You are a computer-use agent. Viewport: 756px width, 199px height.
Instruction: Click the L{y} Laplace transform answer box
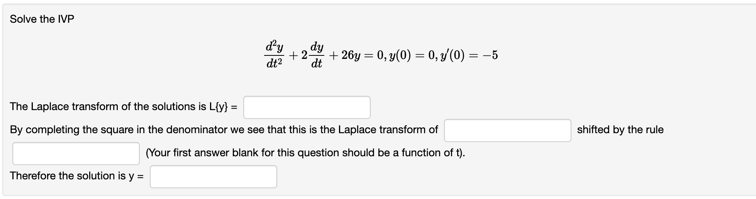pyautogui.click(x=307, y=107)
